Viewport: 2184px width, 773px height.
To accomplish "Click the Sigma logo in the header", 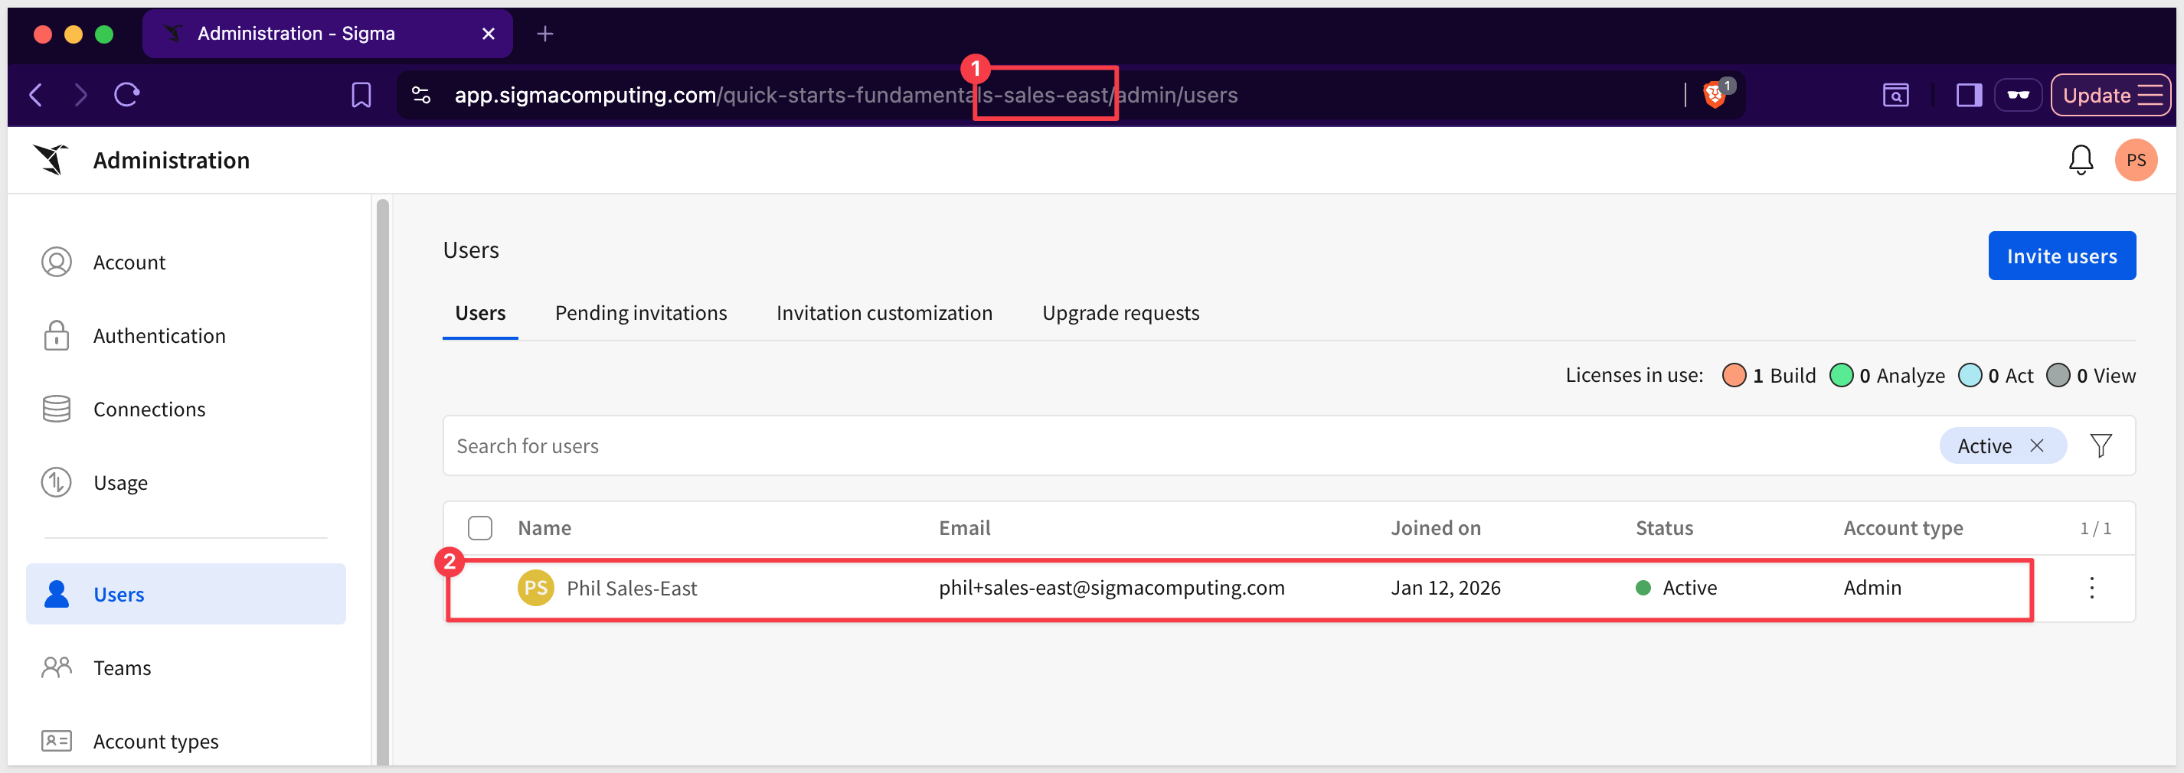I will (x=51, y=160).
